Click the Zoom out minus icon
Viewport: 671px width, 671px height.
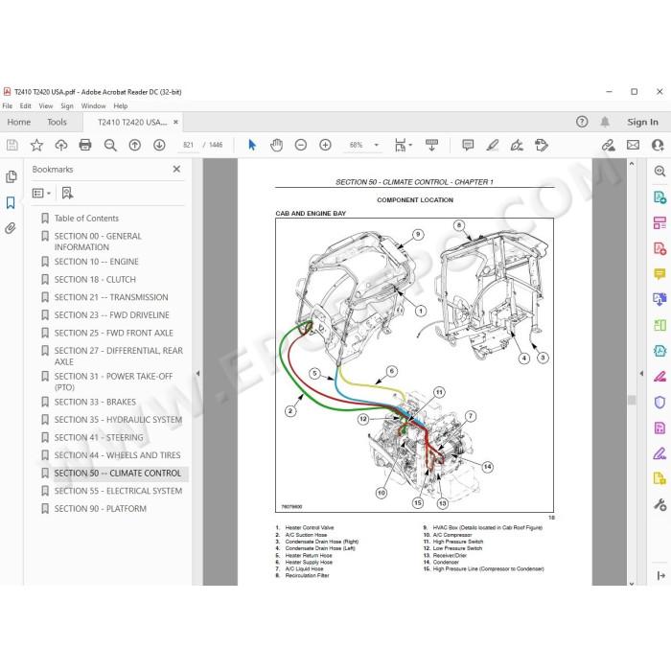click(x=301, y=145)
